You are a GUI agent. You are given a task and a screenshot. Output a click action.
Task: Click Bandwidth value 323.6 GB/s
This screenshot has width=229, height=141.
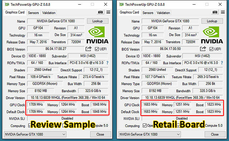pyautogui.click(x=93, y=91)
